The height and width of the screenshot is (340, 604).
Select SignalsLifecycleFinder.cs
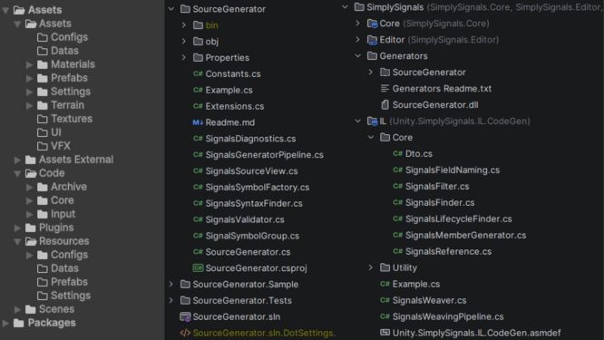(x=458, y=219)
